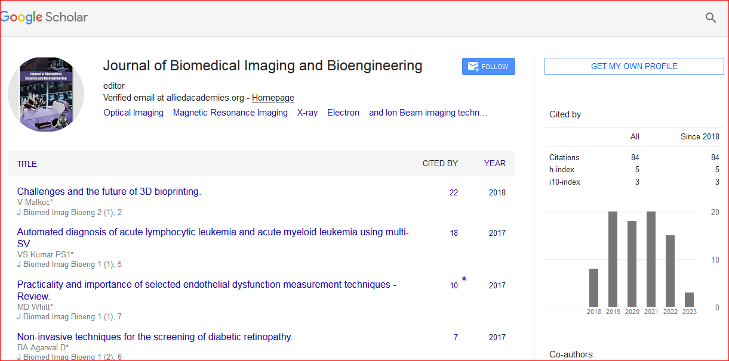Viewport: 729px width, 361px height.
Task: Sort articles by Cited By header
Action: click(440, 163)
